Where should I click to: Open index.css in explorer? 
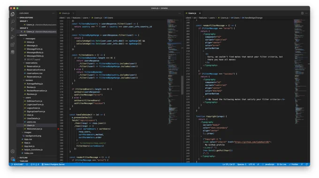29,153
